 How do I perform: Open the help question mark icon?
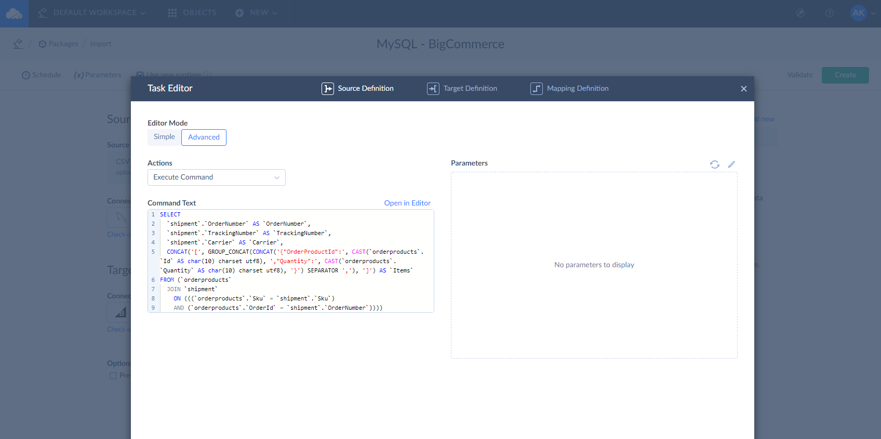tap(830, 13)
